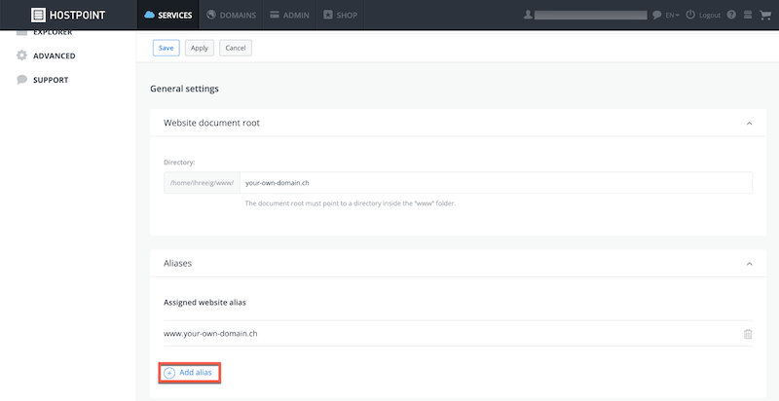Click the Directory input field
779x401 pixels.
point(496,183)
